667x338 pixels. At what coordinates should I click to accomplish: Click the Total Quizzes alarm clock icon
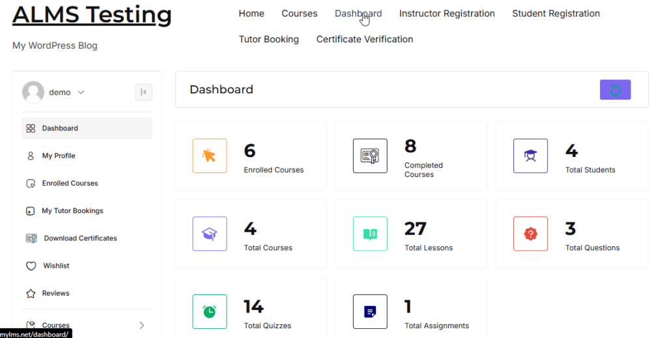tap(210, 312)
